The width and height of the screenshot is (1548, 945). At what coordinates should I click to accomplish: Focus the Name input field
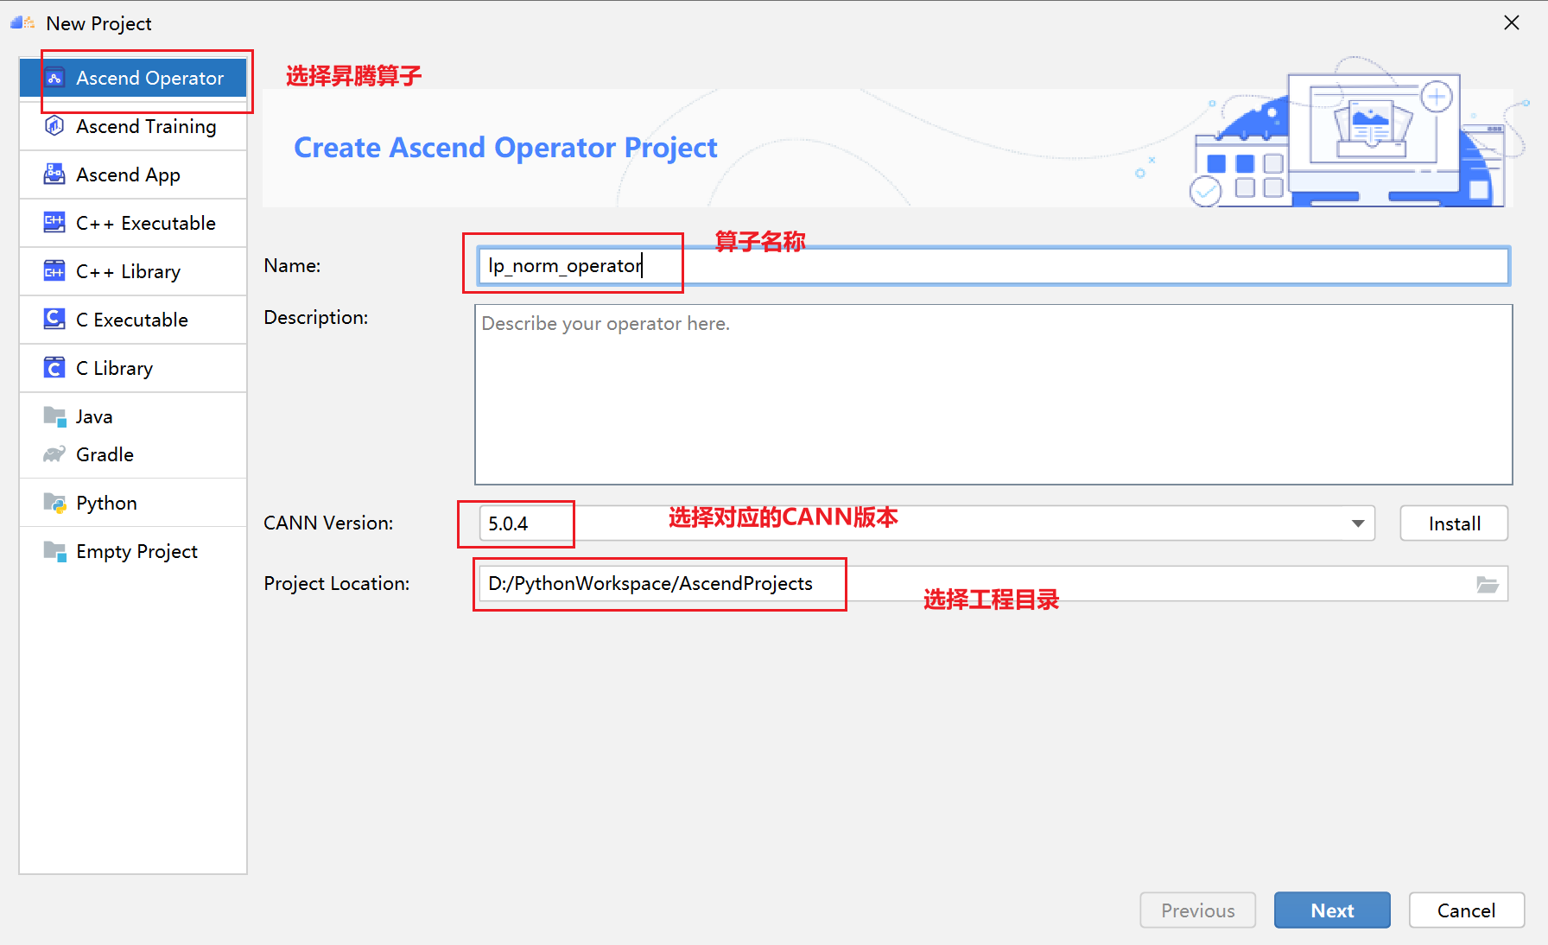click(x=993, y=266)
